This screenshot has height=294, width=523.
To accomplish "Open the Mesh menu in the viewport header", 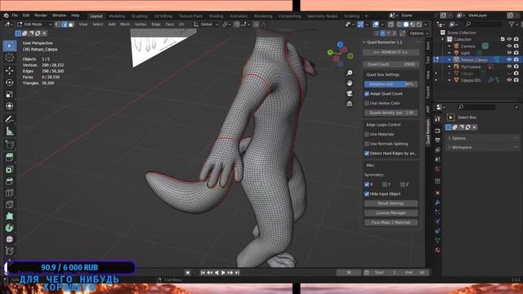I will 125,24.
